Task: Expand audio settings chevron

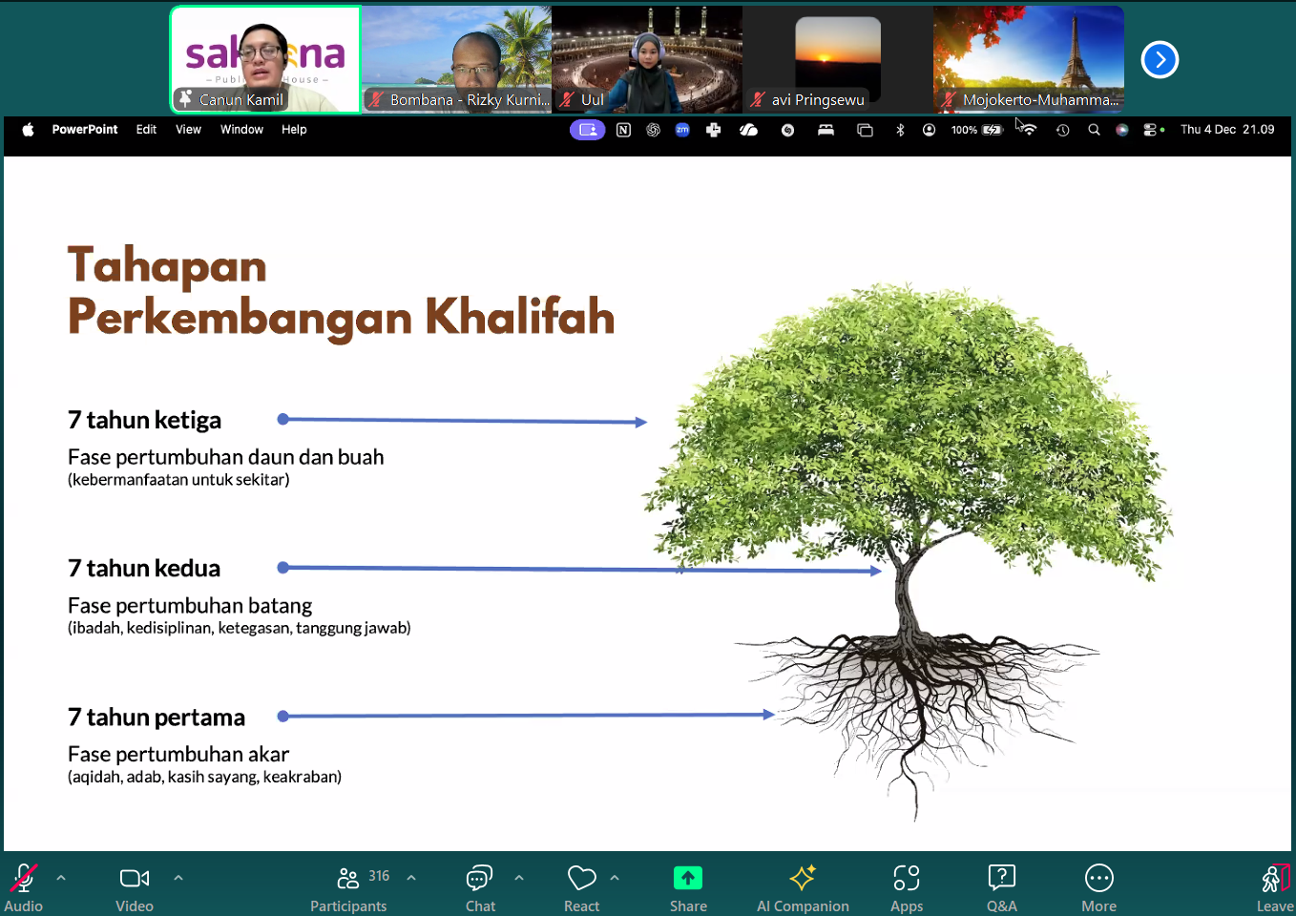Action: click(61, 878)
